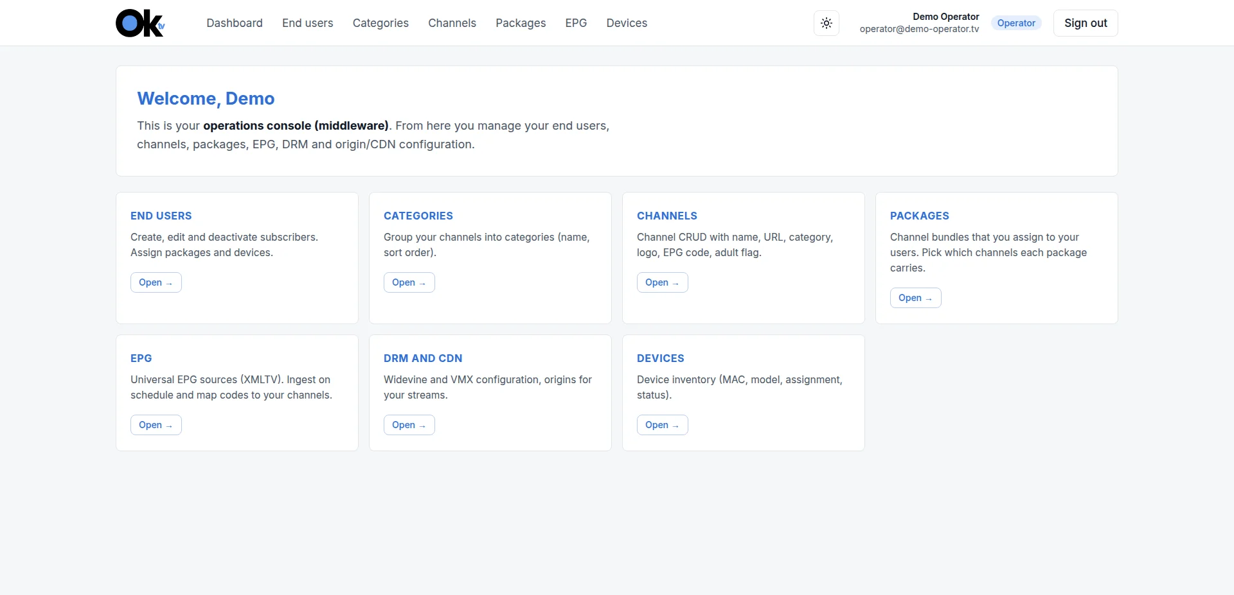
Task: Open the Categories card
Action: pyautogui.click(x=409, y=282)
